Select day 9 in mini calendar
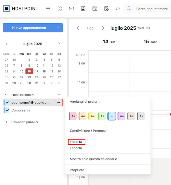 tap(29, 65)
